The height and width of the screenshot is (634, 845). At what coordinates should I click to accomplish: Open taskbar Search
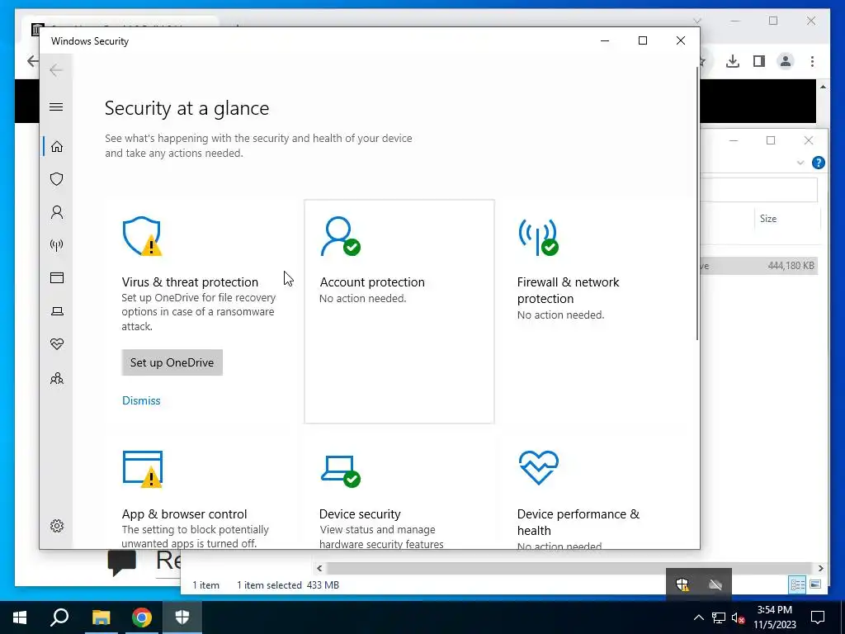(59, 617)
